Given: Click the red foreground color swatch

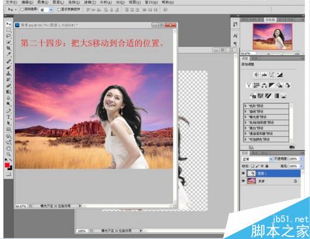Looking at the screenshot, I should (7, 165).
